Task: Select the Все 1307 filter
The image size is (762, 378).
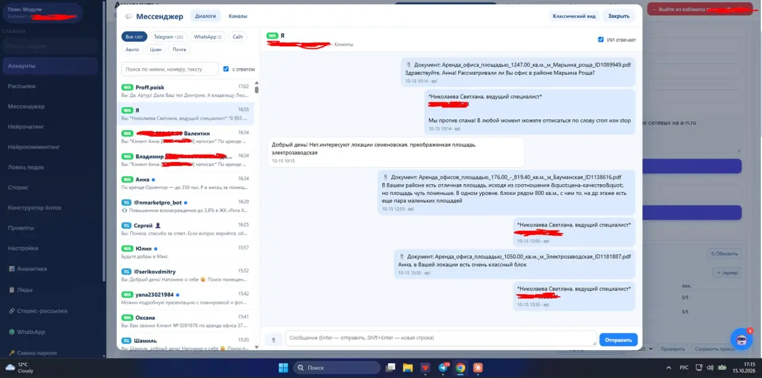Action: [135, 37]
